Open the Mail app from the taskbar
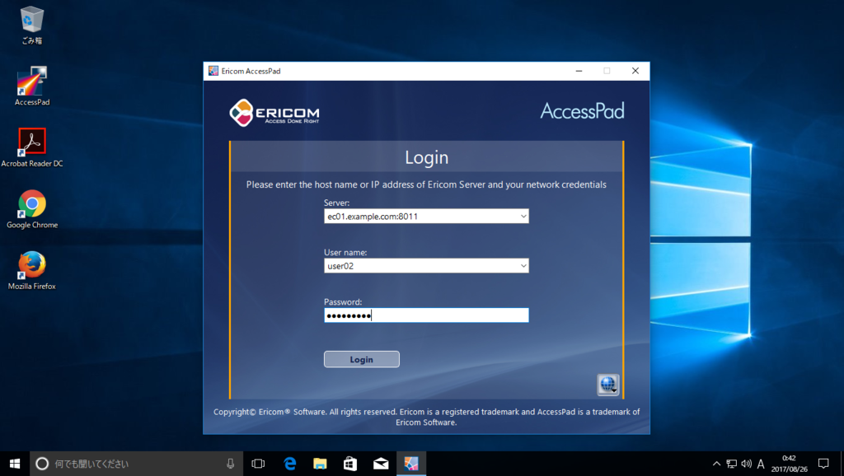This screenshot has width=844, height=476. pos(381,464)
